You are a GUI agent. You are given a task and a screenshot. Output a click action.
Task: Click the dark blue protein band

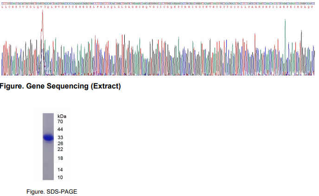coord(48,138)
